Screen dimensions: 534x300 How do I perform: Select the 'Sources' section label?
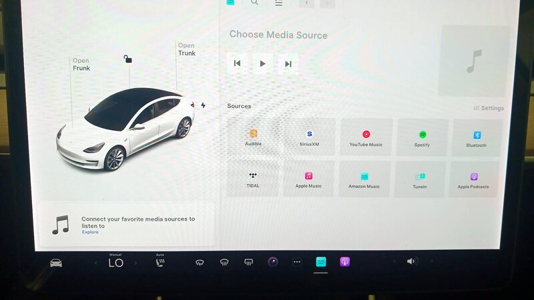(239, 106)
